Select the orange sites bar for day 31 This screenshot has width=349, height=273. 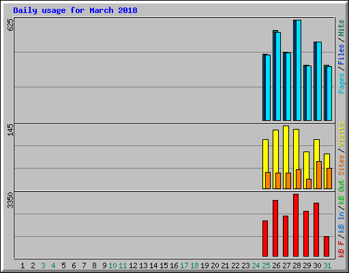point(329,179)
